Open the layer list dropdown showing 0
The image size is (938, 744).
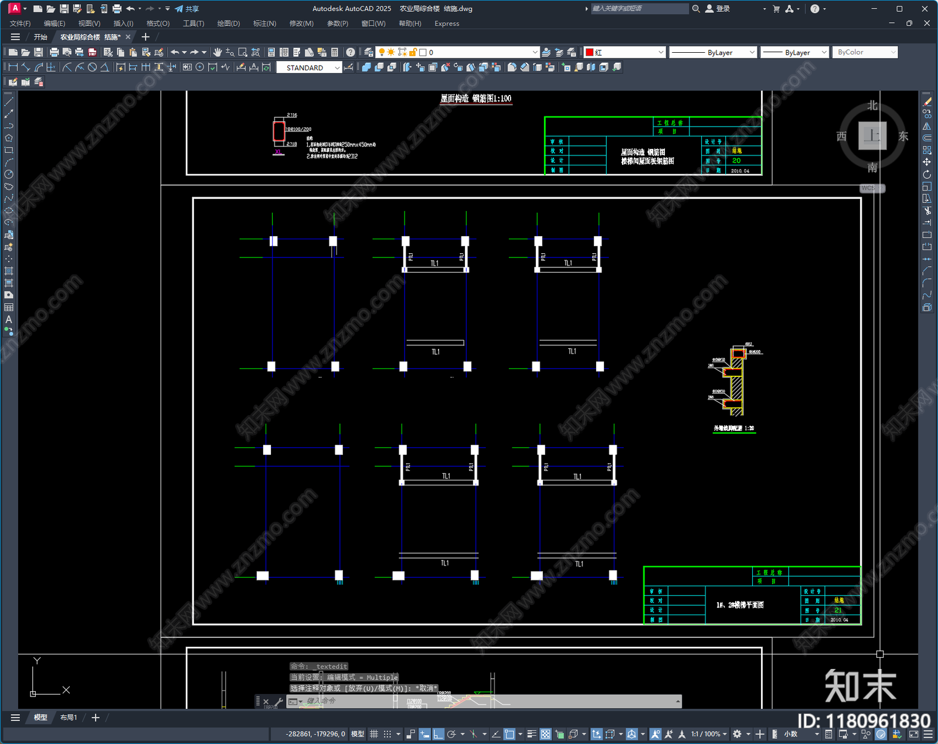534,52
